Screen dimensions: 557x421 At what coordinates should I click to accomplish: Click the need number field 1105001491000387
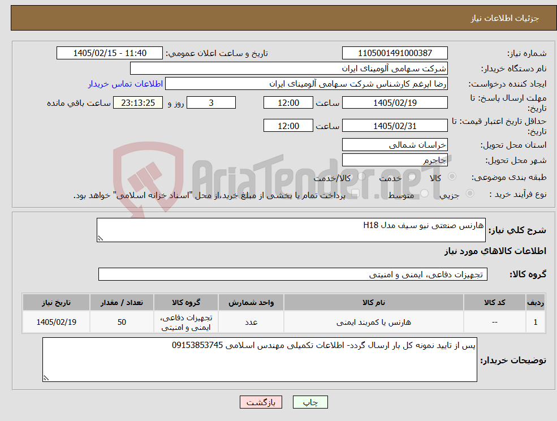point(395,53)
